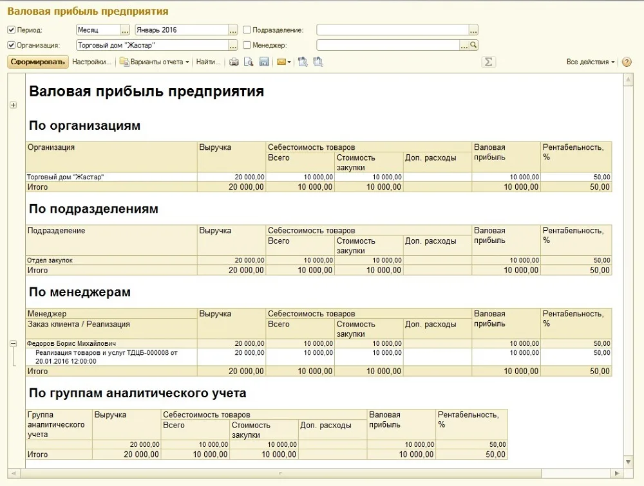Click the Sigma sum icon
The image size is (644, 486).
pyautogui.click(x=488, y=62)
